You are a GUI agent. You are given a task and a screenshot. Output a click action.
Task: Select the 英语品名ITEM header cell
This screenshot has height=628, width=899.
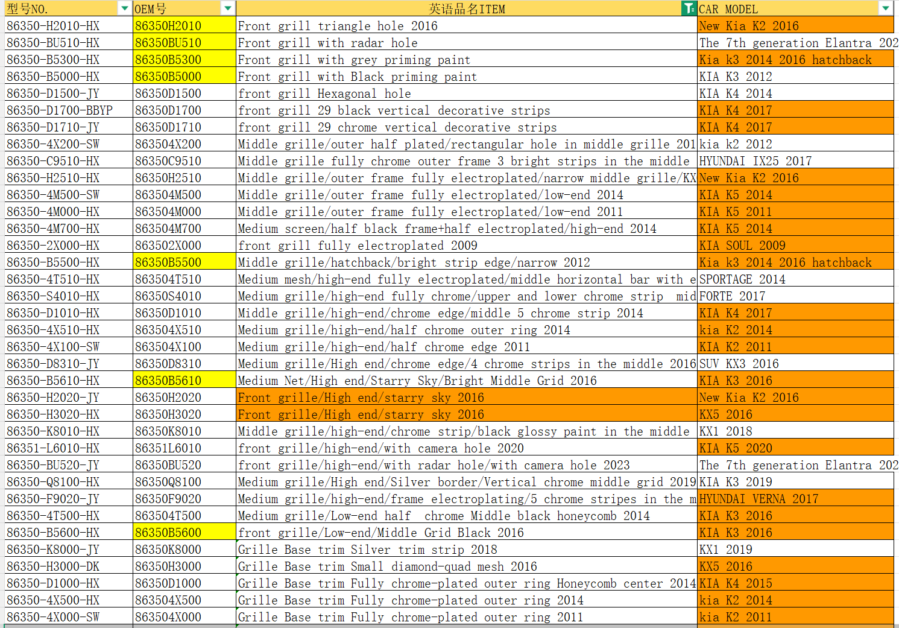click(466, 8)
